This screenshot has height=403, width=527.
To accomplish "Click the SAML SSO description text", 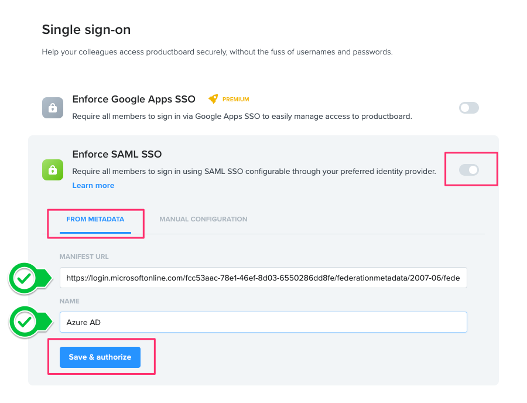I will click(254, 172).
